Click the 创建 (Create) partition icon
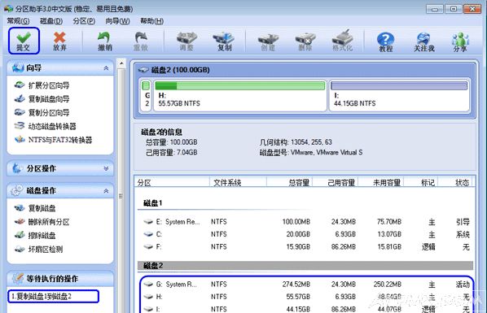 click(268, 41)
